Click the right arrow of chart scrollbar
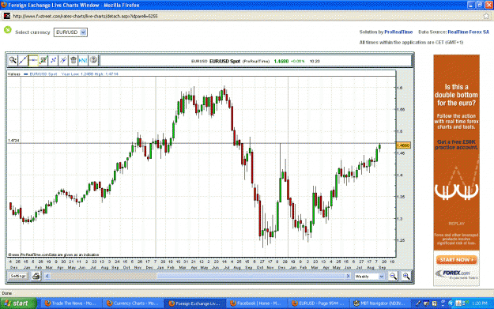Viewport: 494px width, 309px height. [348, 277]
